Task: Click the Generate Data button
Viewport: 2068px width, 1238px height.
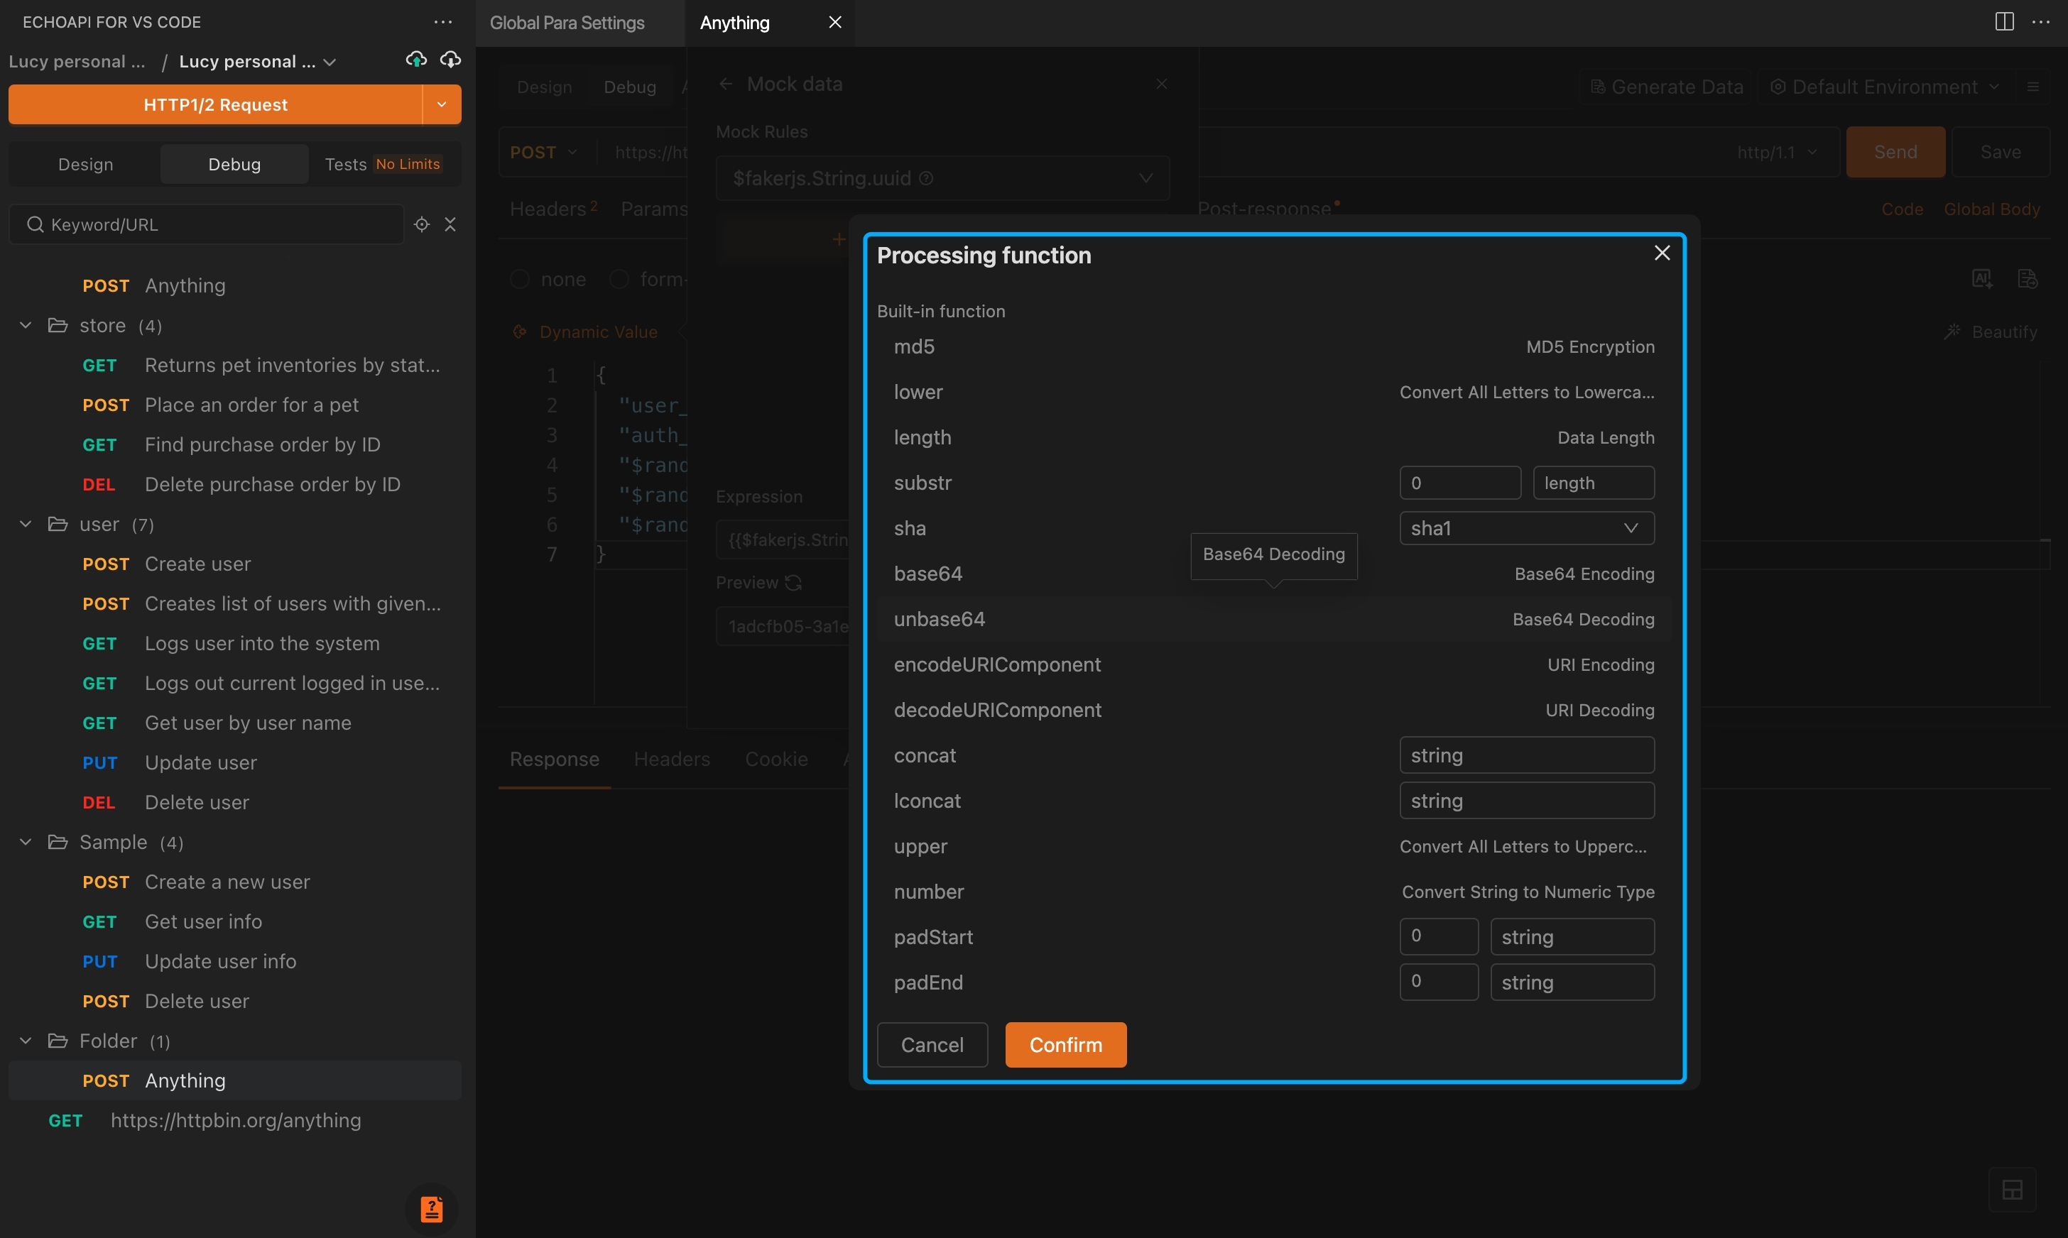Action: [1667, 87]
